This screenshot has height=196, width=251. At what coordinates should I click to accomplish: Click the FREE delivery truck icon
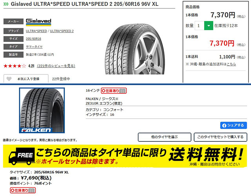(x=22, y=156)
